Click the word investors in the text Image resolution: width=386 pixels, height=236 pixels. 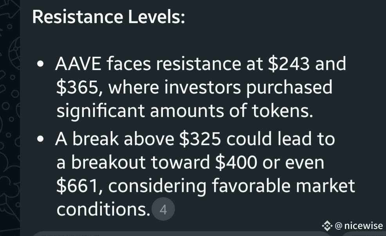coord(203,87)
